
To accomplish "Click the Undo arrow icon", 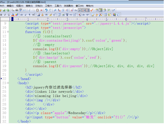I will 46,10.
